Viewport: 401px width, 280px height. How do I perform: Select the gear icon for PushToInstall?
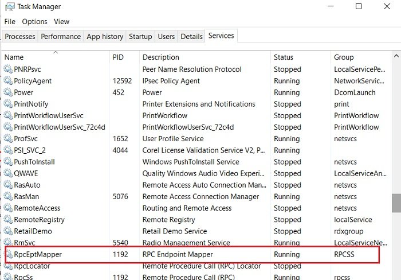point(8,162)
